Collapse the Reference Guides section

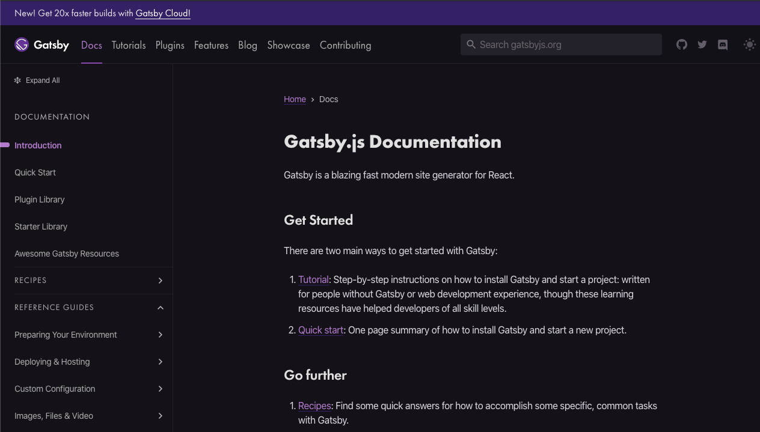point(161,308)
